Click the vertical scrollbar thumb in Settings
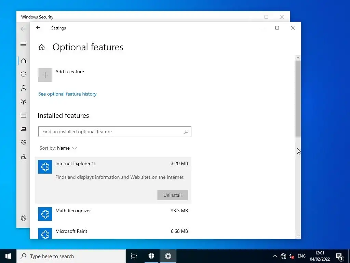Screen dimensions: 350x263 [298, 99]
